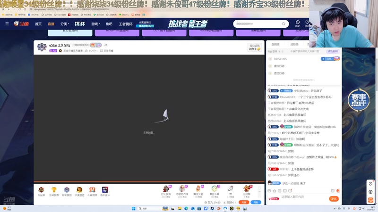Click chat message 受不了了，大浴缸
This screenshot has height=212, width=378.
pyautogui.click(x=327, y=145)
